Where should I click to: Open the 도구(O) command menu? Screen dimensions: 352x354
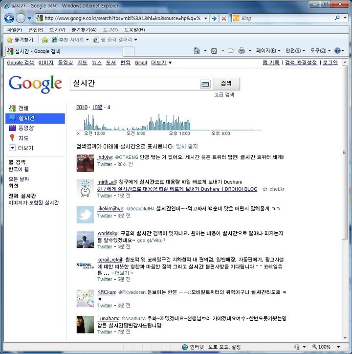[320, 50]
